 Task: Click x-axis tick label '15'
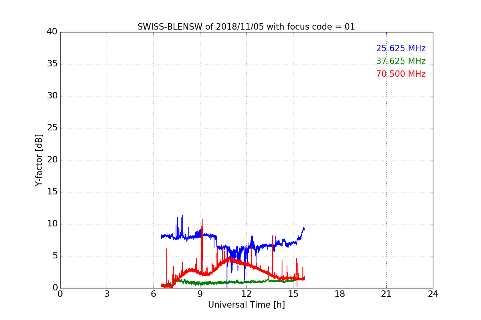click(x=293, y=294)
